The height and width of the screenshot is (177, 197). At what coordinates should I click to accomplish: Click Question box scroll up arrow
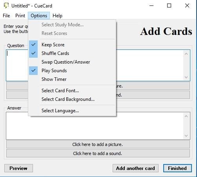click(x=186, y=54)
